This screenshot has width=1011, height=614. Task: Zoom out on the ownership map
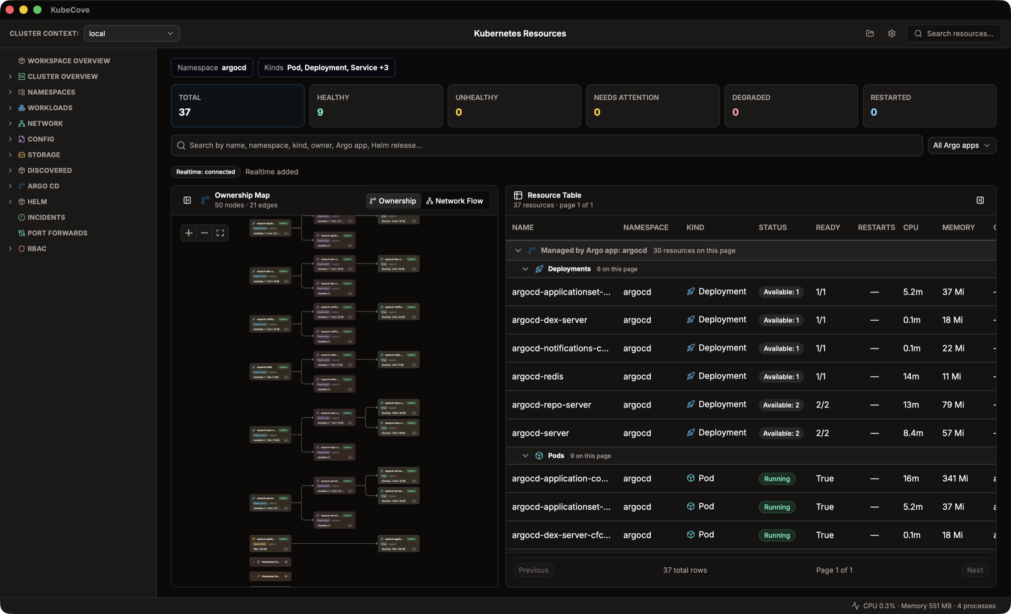click(204, 233)
